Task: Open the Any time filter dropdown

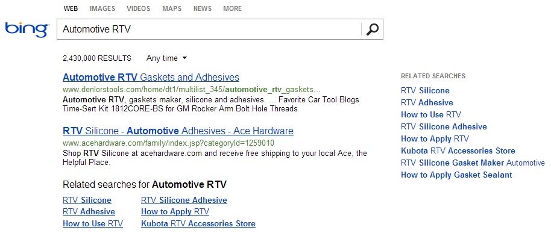Action: click(166, 58)
